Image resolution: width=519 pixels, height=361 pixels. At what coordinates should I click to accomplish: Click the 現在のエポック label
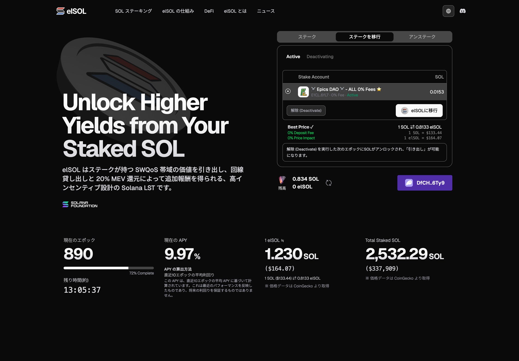(79, 240)
